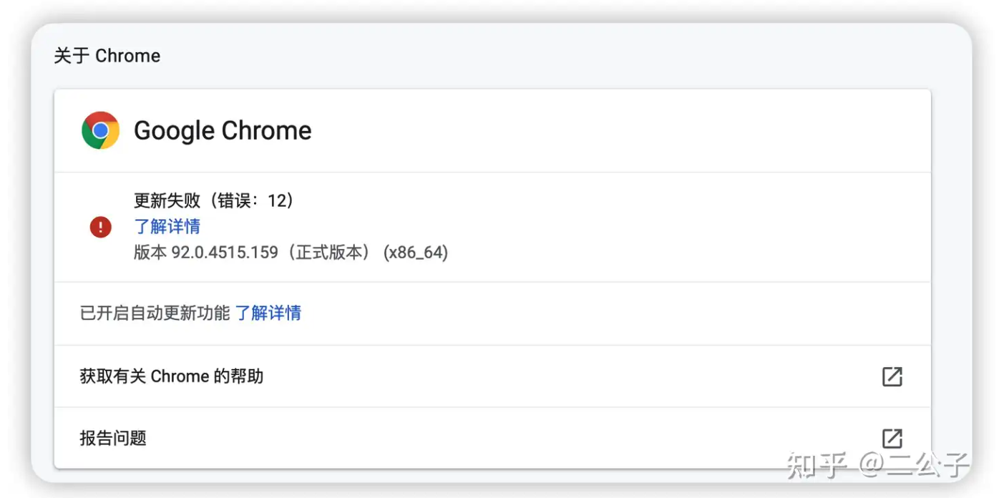This screenshot has height=498, width=999.
Task: Click the 版本 label before version number
Action: point(150,253)
